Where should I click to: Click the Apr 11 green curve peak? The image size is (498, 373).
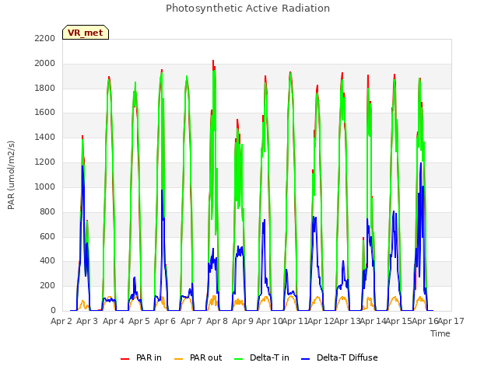(290, 74)
